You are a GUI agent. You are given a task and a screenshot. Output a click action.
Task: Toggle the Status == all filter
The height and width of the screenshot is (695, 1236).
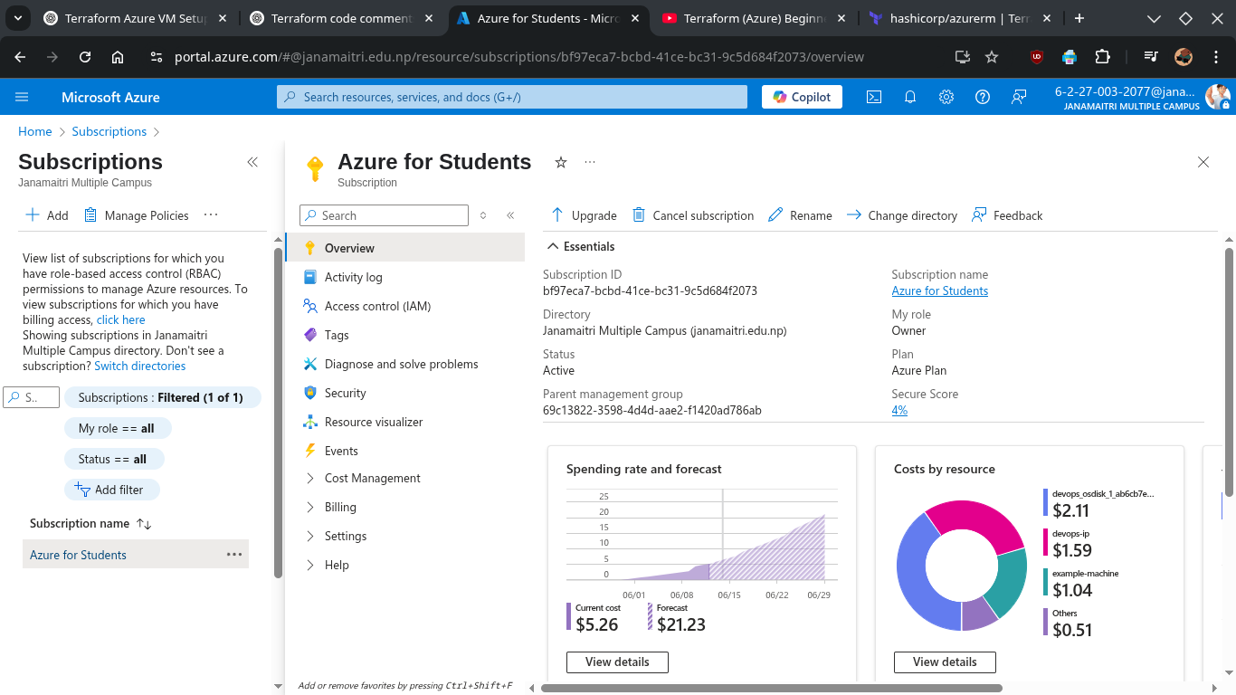(x=113, y=459)
